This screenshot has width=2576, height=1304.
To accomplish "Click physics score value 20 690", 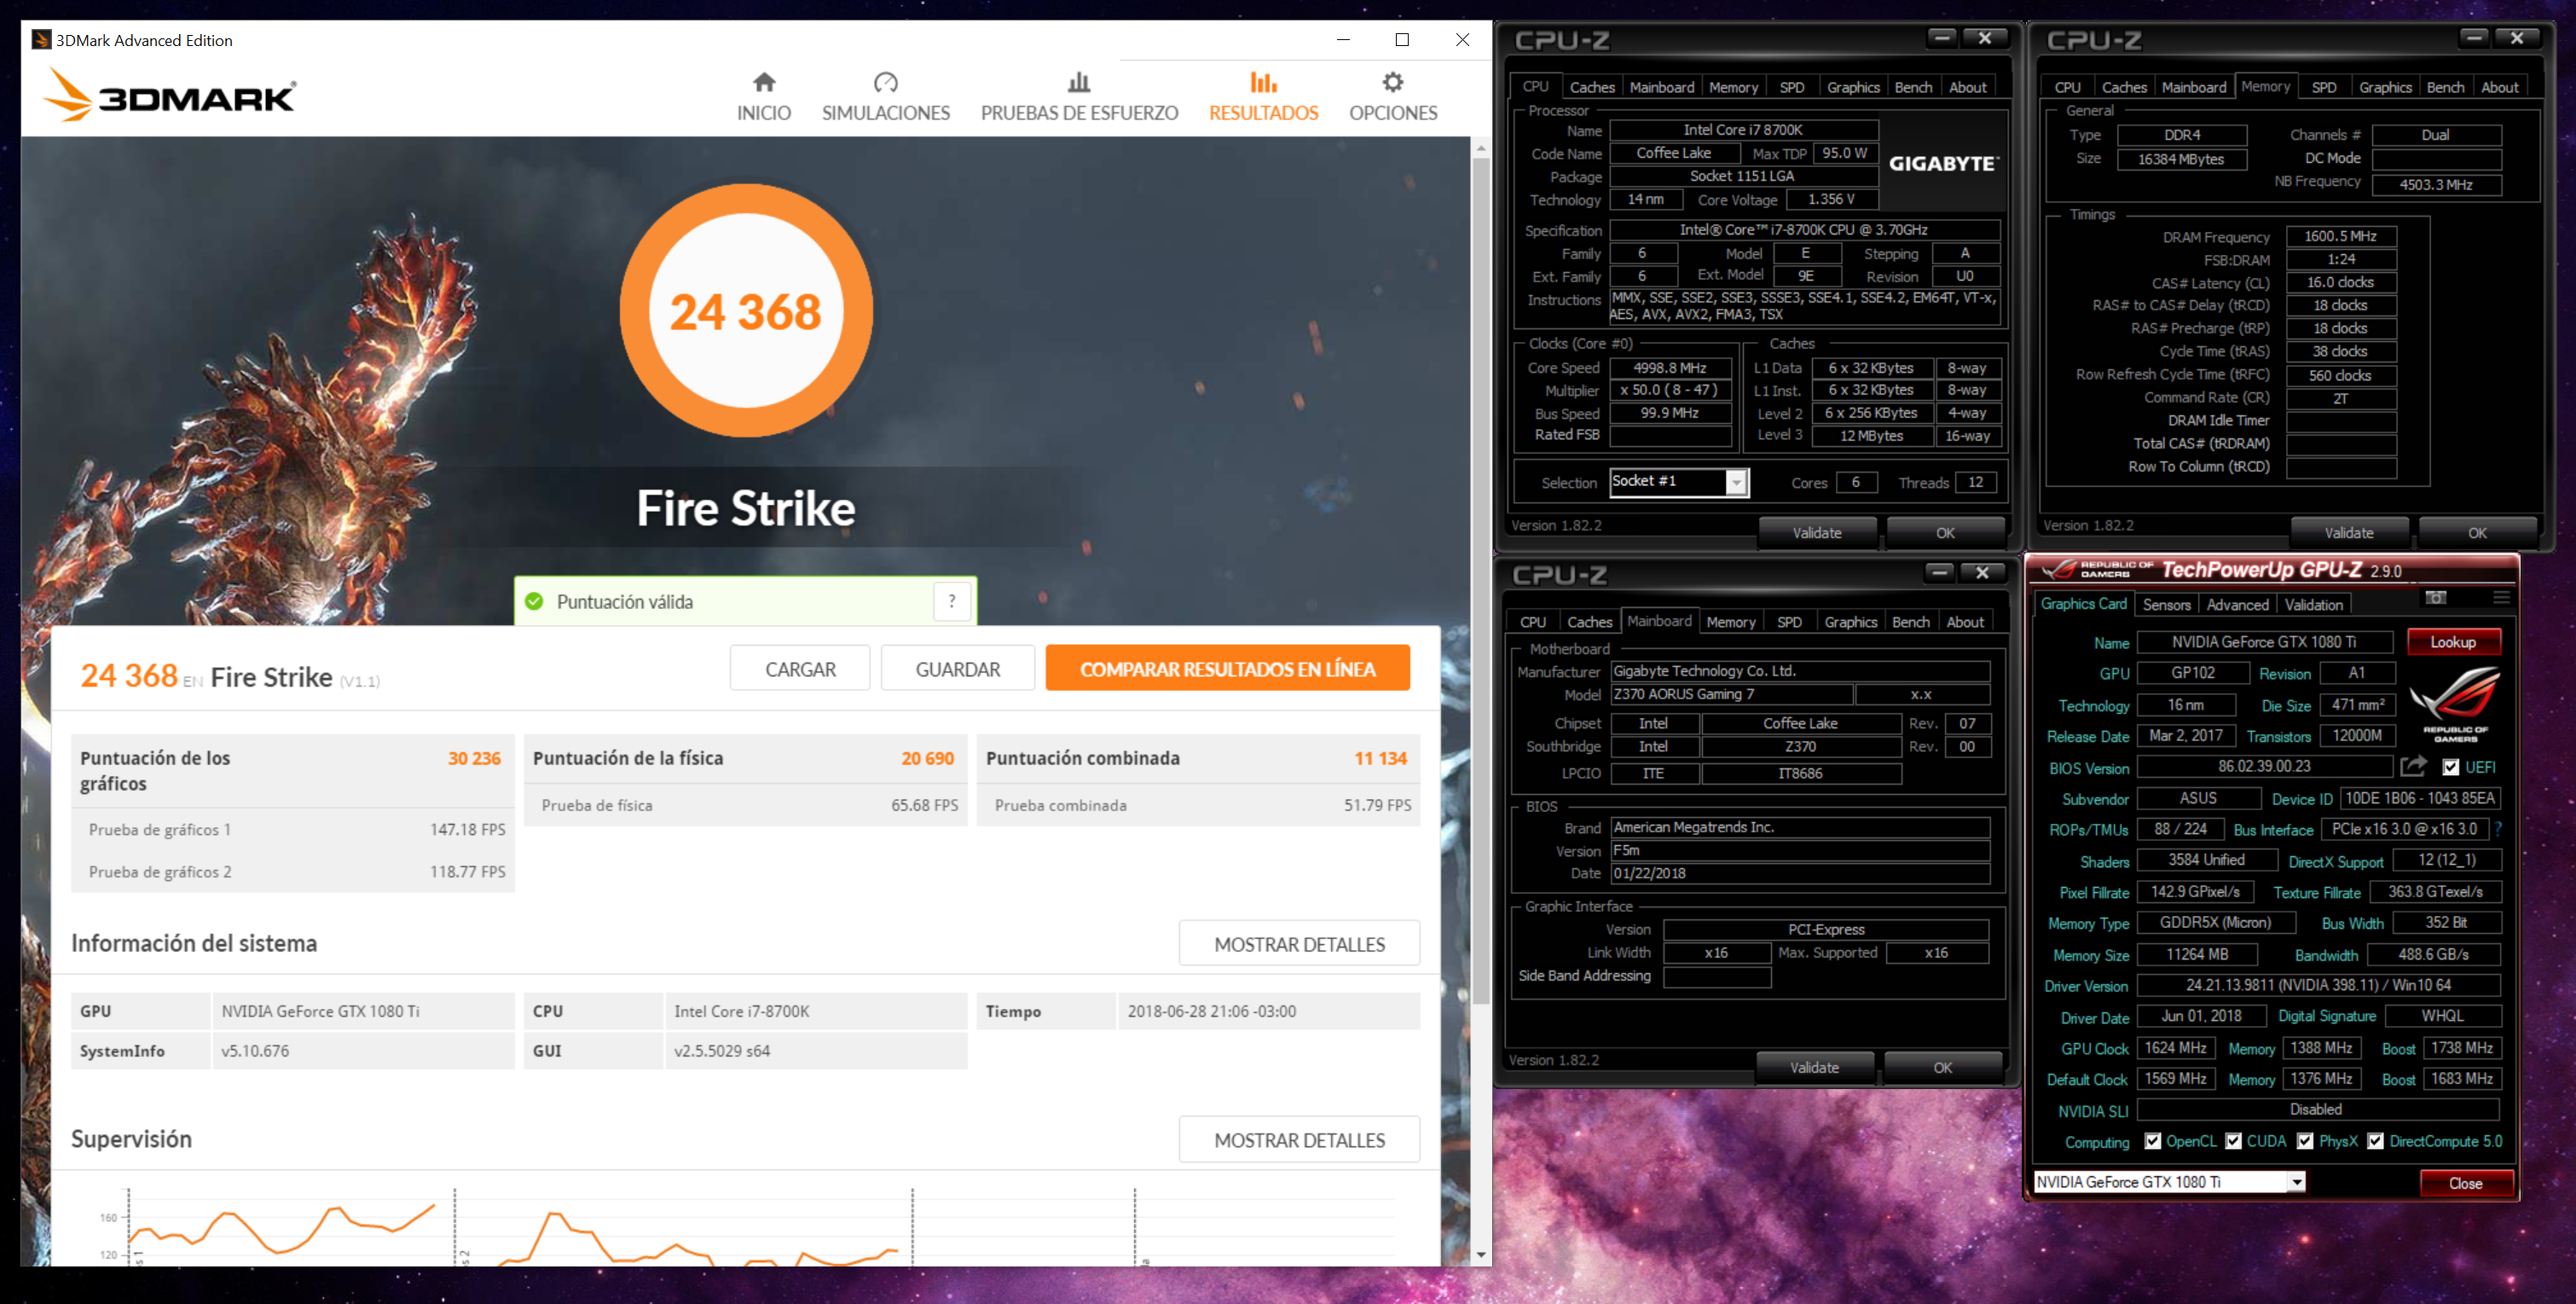I will (927, 758).
